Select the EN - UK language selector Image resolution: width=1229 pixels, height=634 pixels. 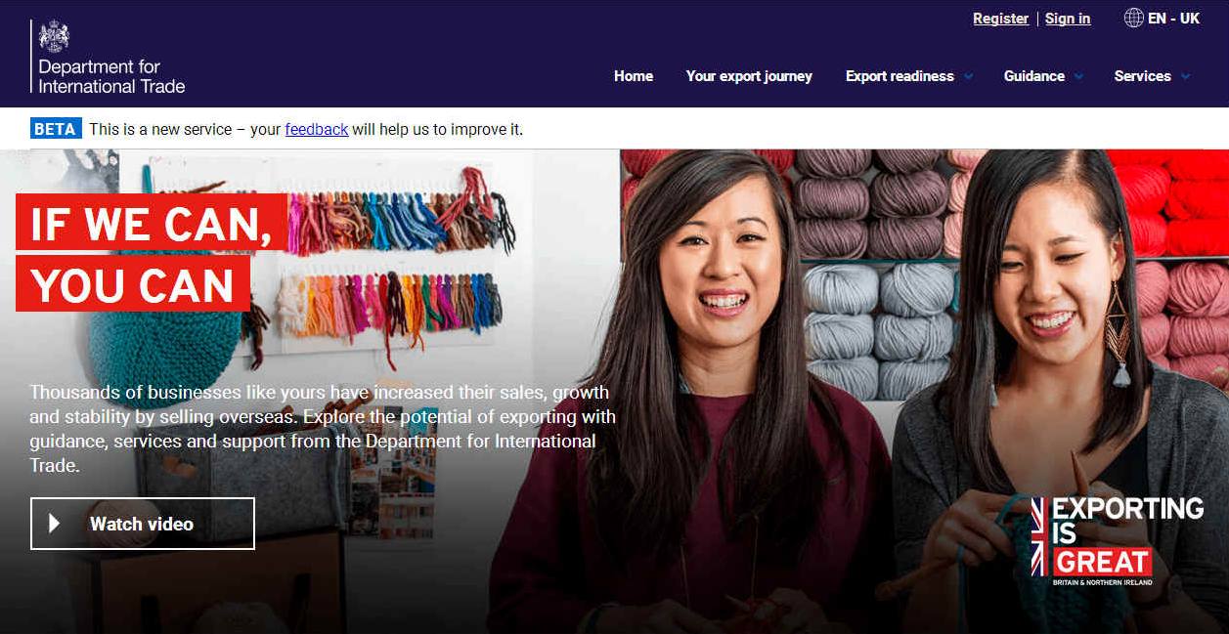pyautogui.click(x=1163, y=18)
